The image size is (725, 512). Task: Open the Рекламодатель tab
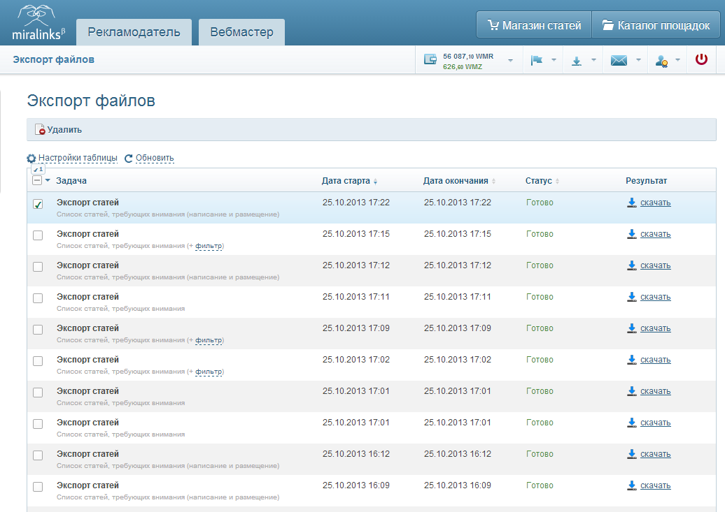[134, 32]
